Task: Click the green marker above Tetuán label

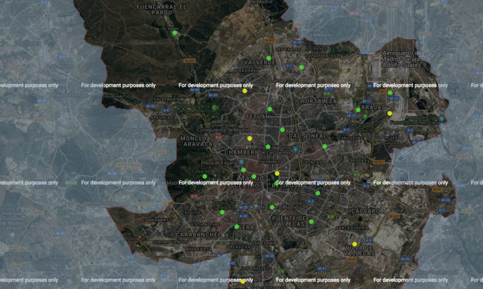Action: tap(270, 109)
